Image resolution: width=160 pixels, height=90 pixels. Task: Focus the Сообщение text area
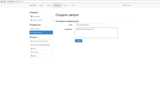click(96, 33)
